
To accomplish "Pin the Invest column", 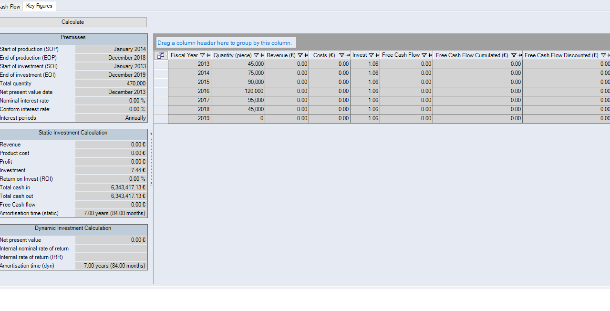I will [x=377, y=55].
